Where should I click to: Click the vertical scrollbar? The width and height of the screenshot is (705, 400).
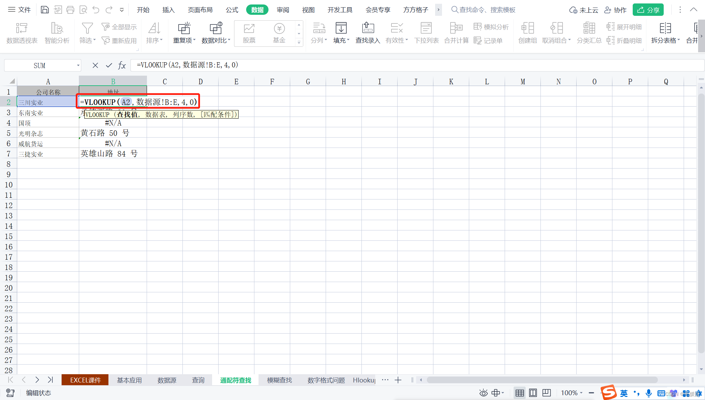[701, 223]
